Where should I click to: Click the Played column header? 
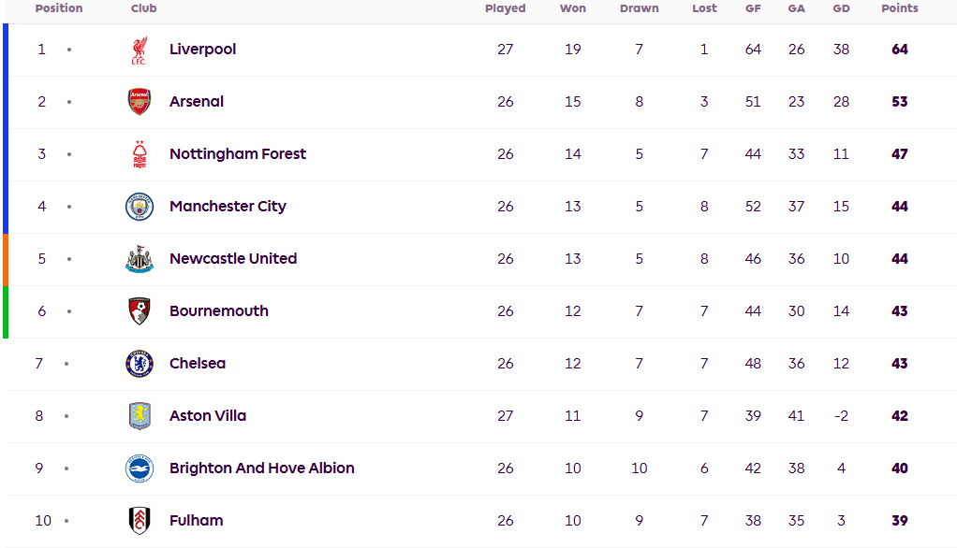[505, 8]
